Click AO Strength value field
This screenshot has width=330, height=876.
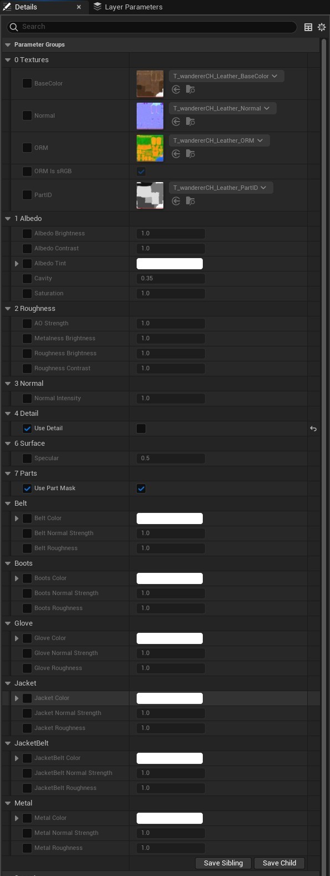click(x=171, y=324)
